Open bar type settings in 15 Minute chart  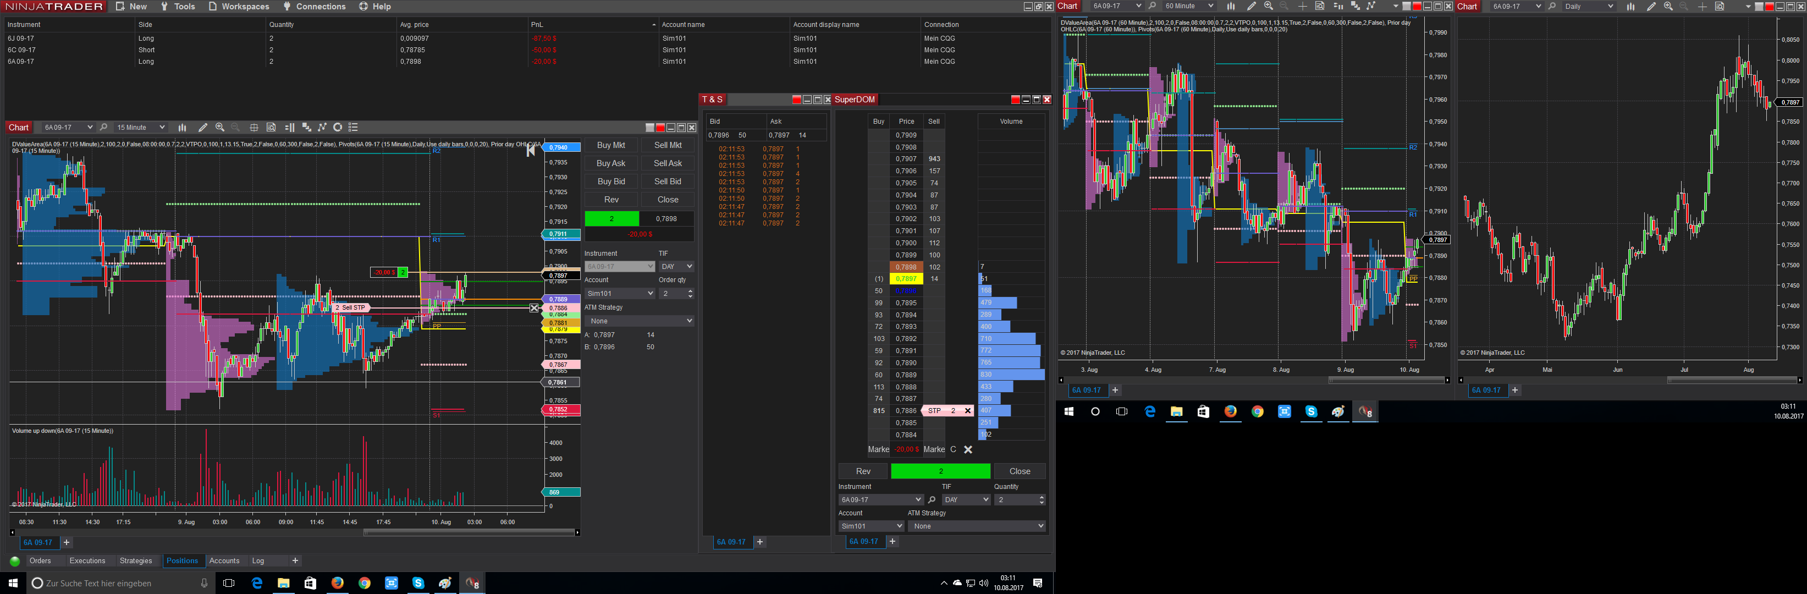coord(183,128)
